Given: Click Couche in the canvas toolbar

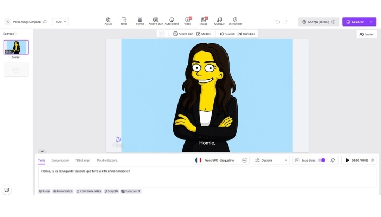Looking at the screenshot, I should pyautogui.click(x=228, y=34).
